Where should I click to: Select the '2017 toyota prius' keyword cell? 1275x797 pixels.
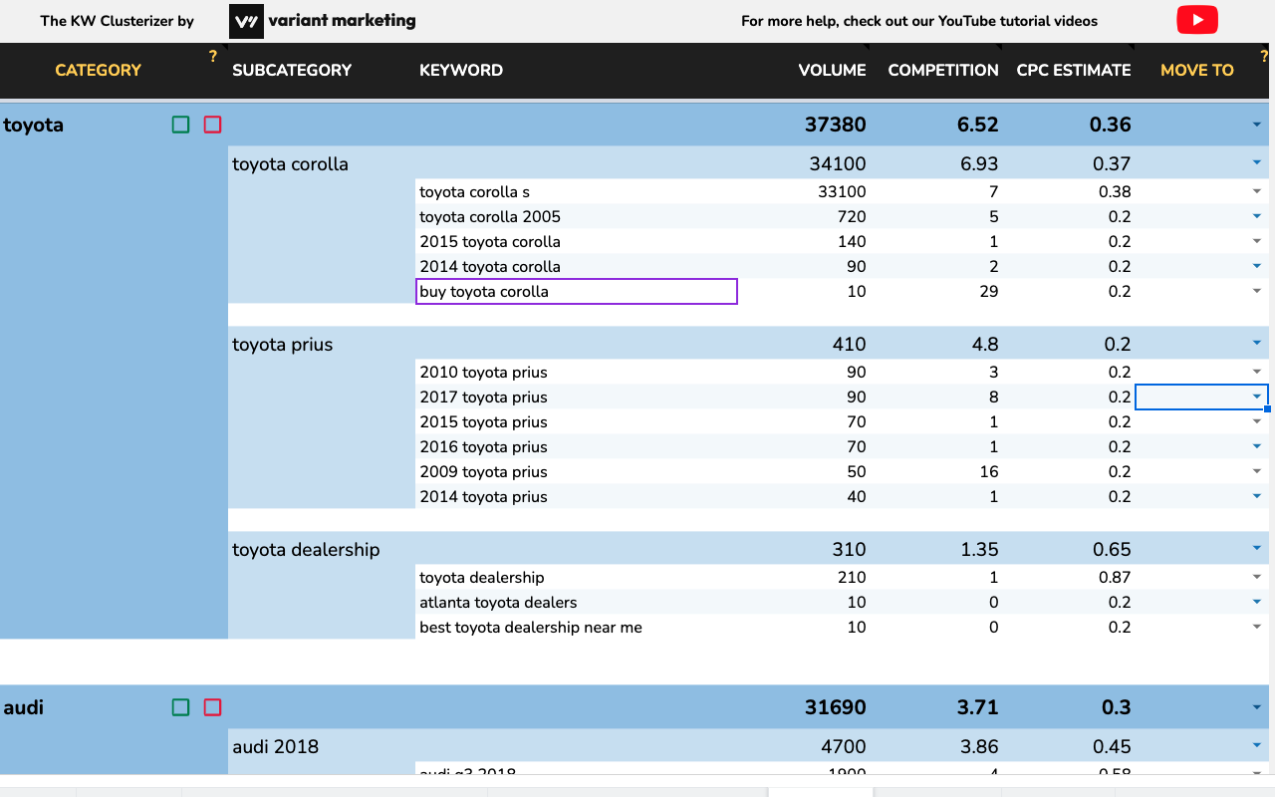click(577, 397)
